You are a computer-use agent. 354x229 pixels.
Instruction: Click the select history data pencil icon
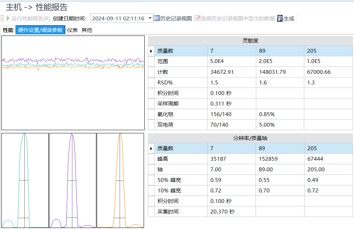click(x=197, y=18)
